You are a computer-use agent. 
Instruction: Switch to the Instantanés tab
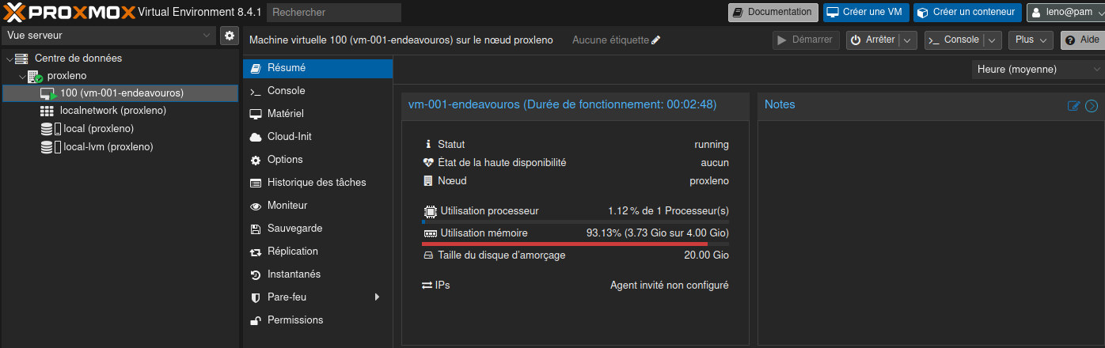click(294, 274)
